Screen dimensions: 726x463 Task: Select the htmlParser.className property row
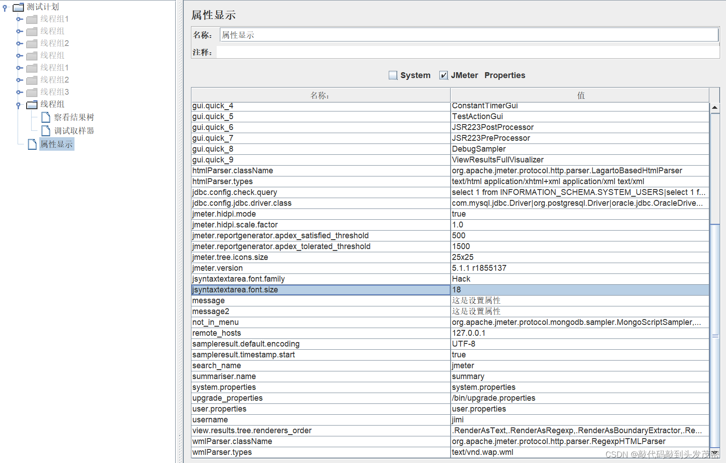coord(321,171)
